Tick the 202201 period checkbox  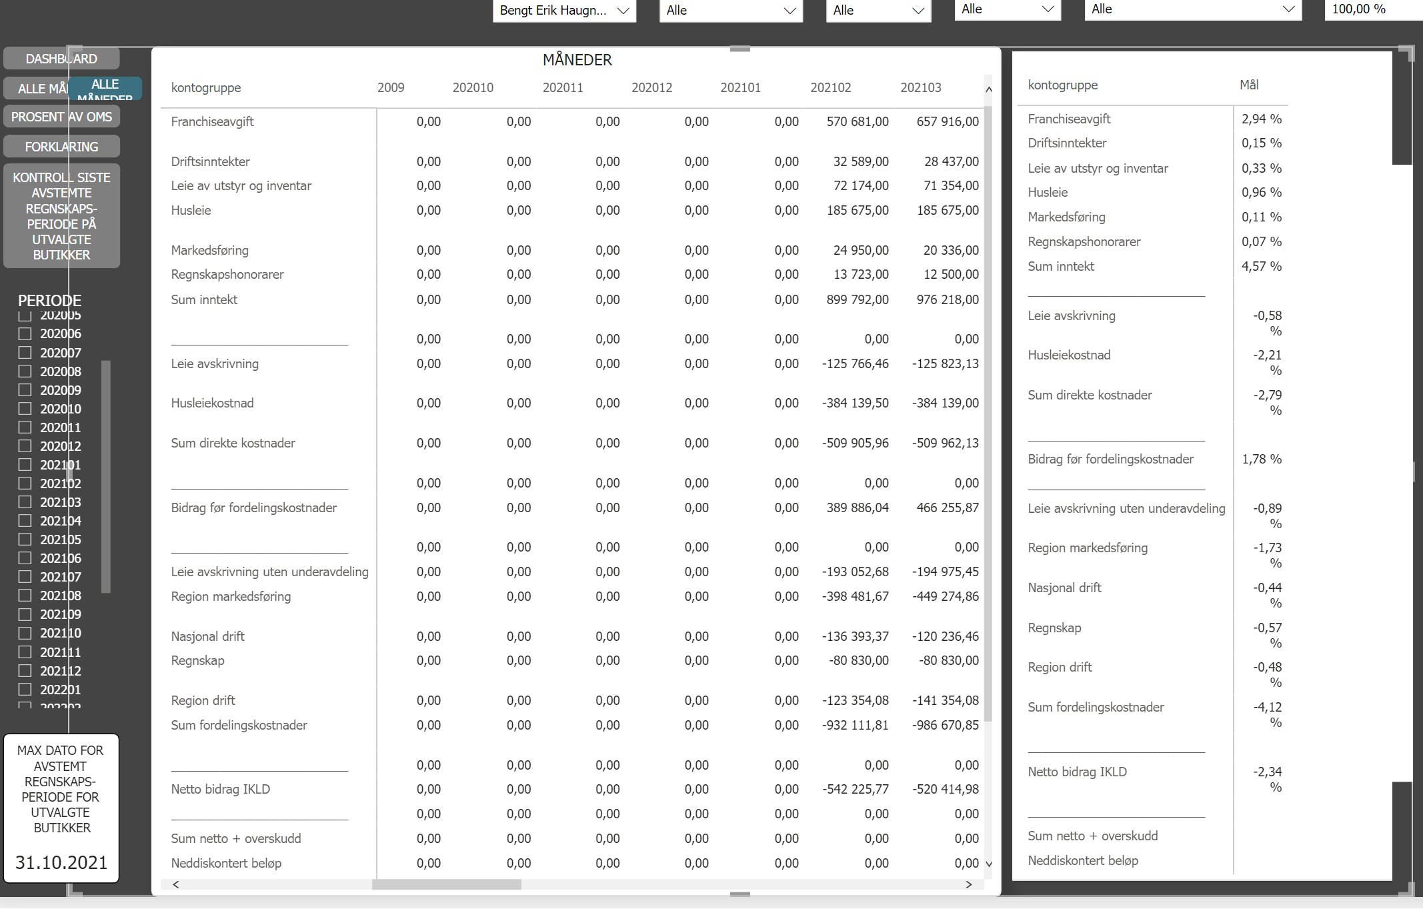25,690
